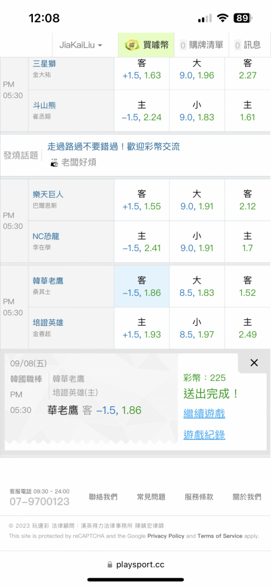The image size is (271, 587).
Task: Open the hot topic 走過路過不要錯過 post
Action: (x=113, y=146)
